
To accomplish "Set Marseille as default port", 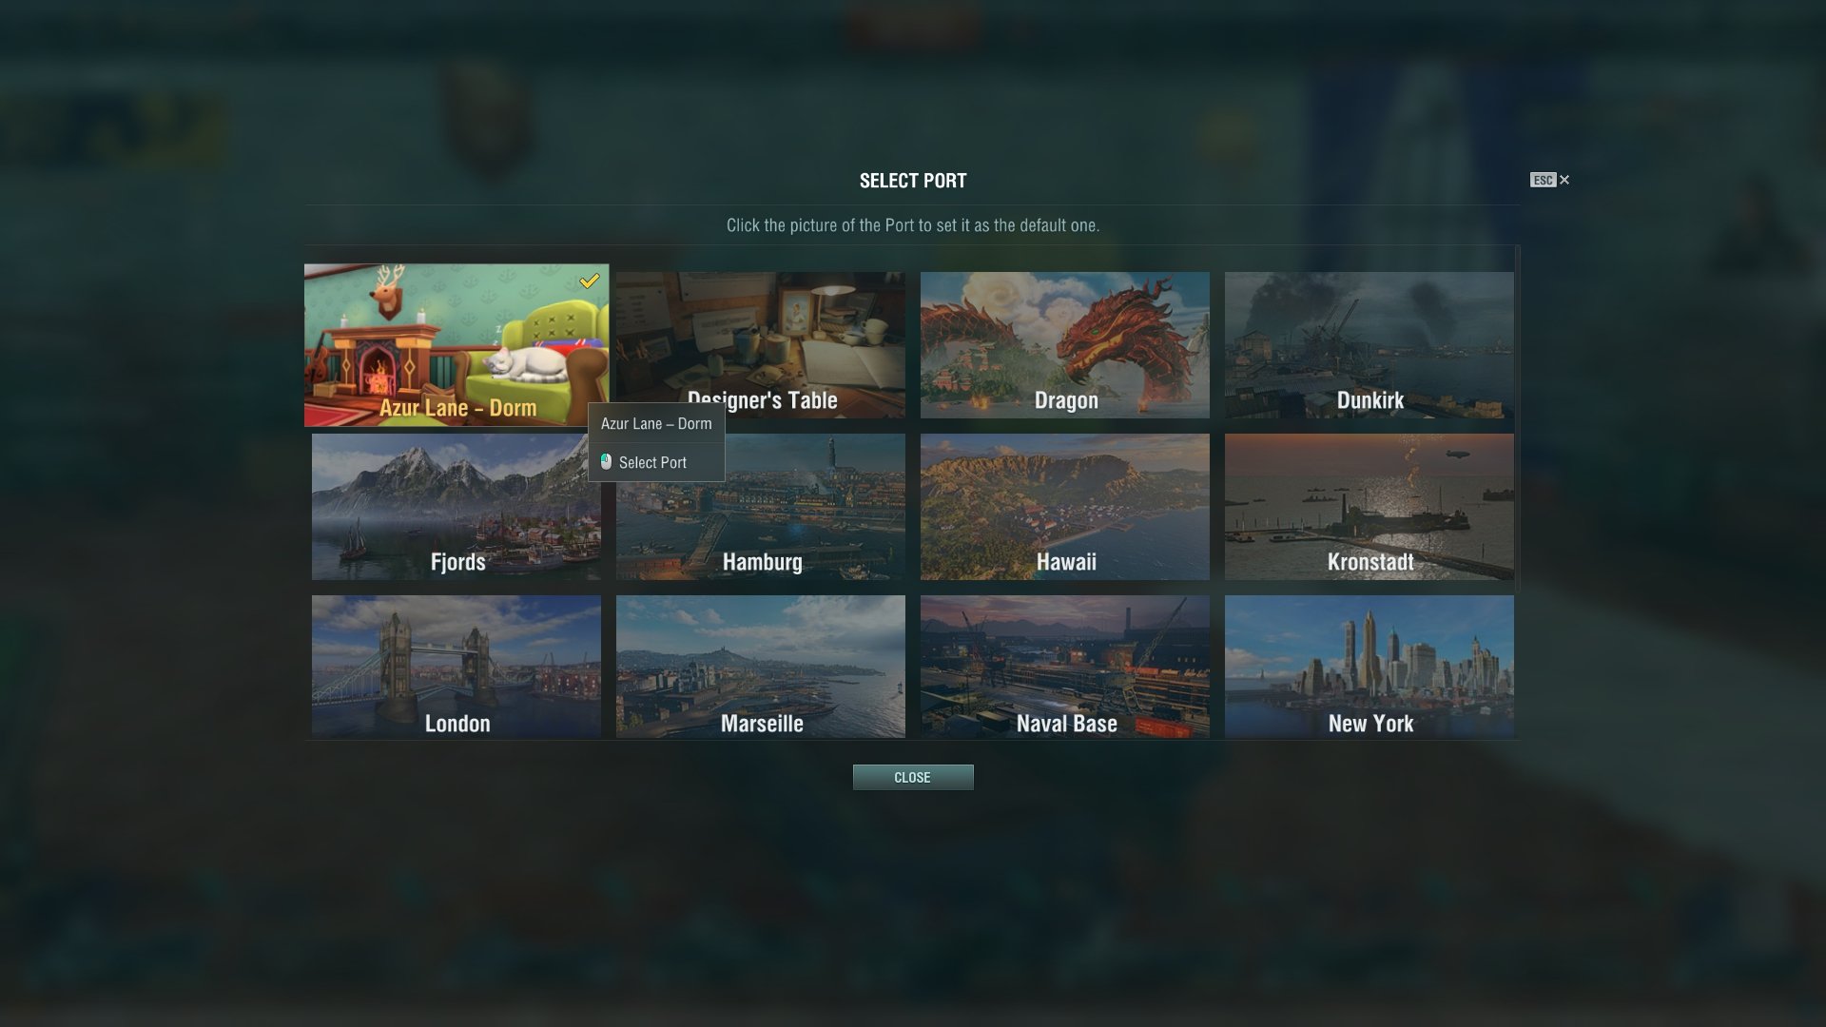I will 761,667.
